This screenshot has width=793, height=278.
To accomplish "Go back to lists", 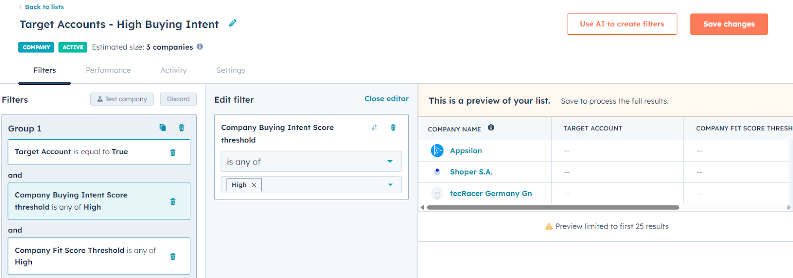I will (x=42, y=7).
